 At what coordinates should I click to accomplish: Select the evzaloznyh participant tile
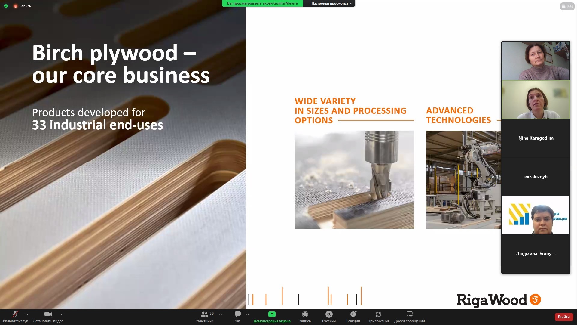coord(536,177)
